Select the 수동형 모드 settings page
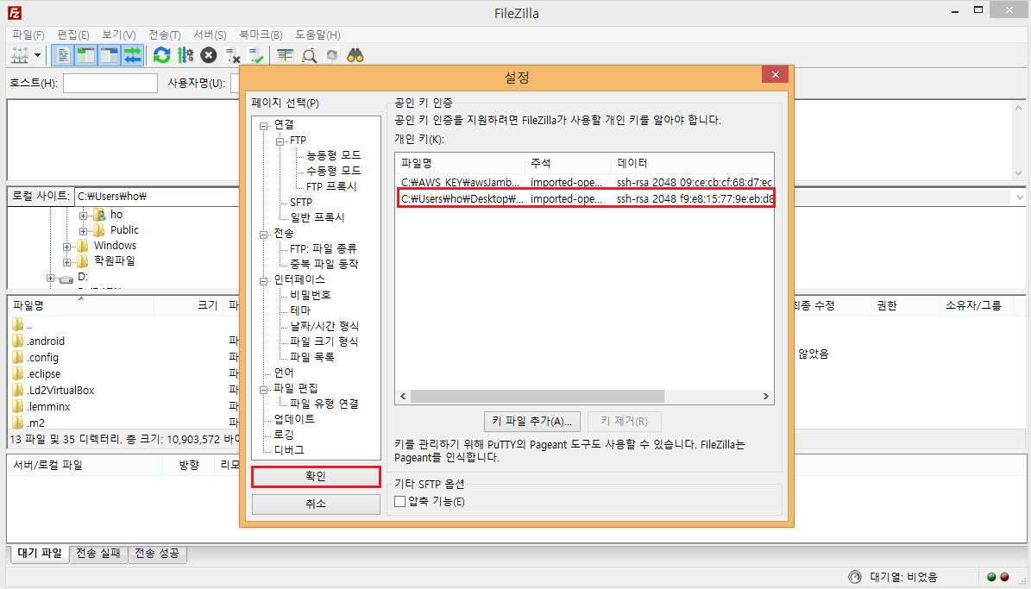The height and width of the screenshot is (589, 1031). [333, 171]
